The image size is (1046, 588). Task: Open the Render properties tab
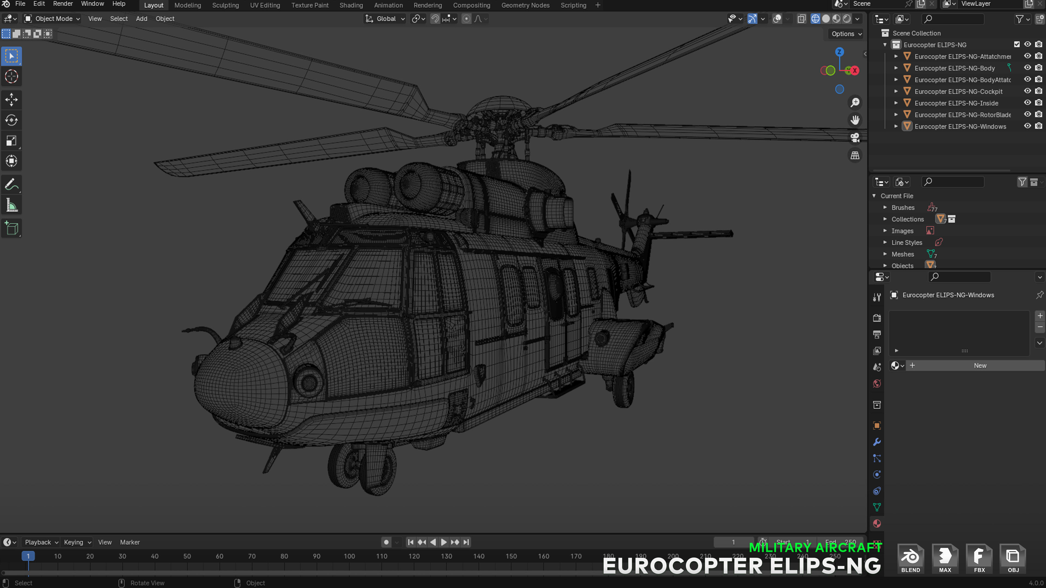coord(877,318)
